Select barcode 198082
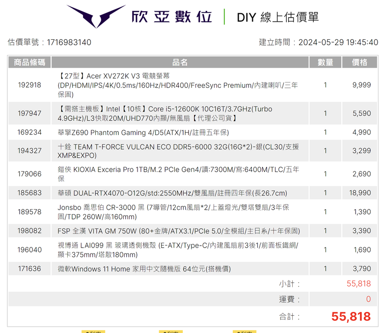The width and height of the screenshot is (383, 333). pos(29,231)
